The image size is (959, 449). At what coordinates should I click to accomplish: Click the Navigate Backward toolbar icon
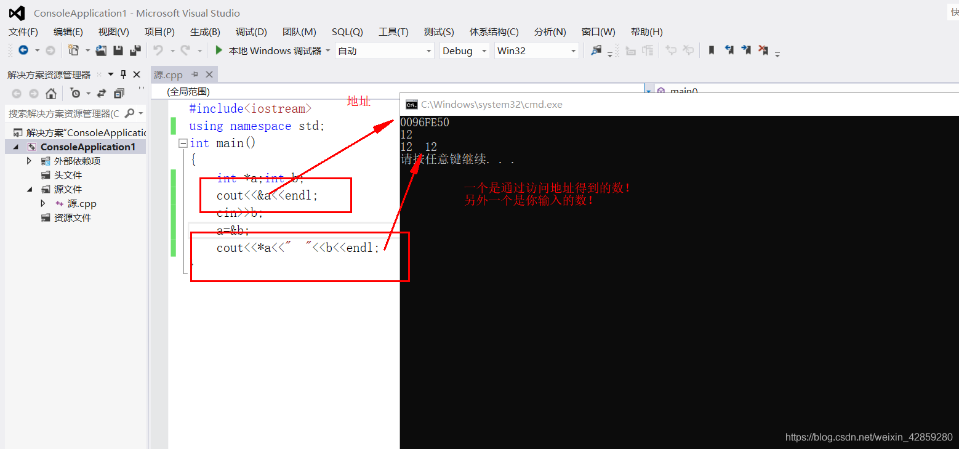(23, 51)
